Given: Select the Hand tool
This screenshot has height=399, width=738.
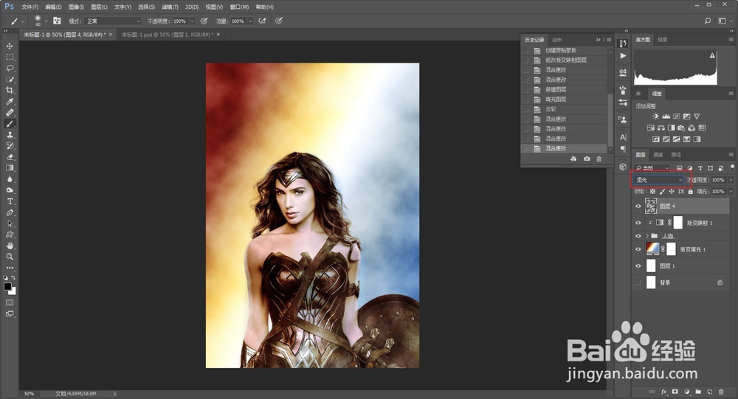Looking at the screenshot, I should coord(10,246).
